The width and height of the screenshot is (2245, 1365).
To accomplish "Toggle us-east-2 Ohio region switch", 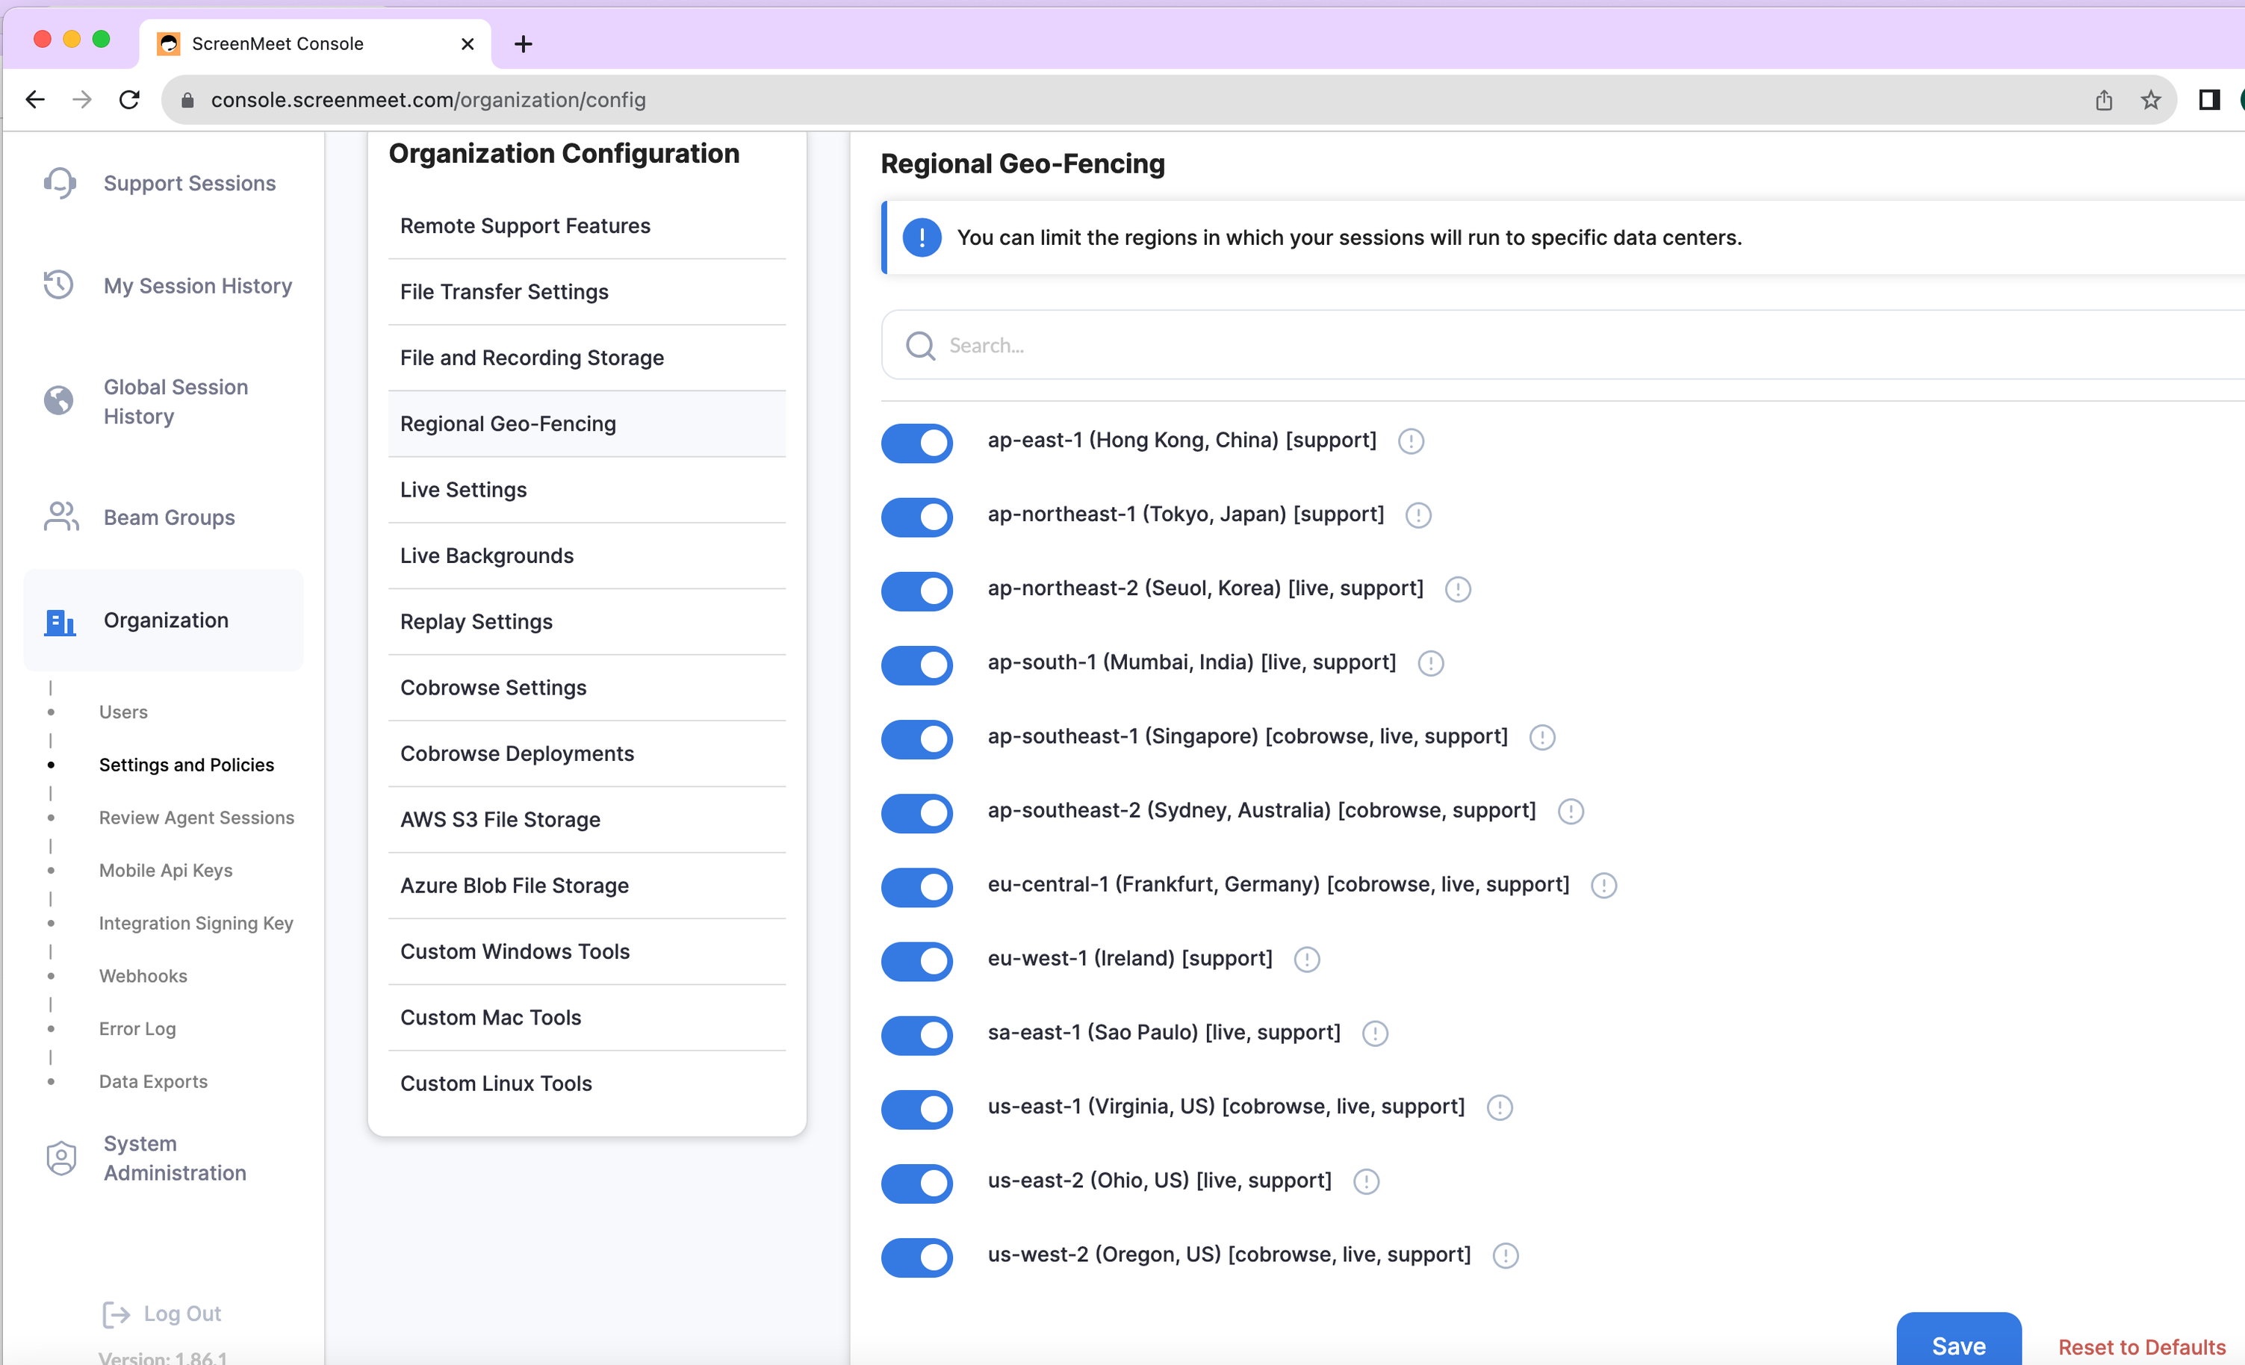I will point(916,1183).
